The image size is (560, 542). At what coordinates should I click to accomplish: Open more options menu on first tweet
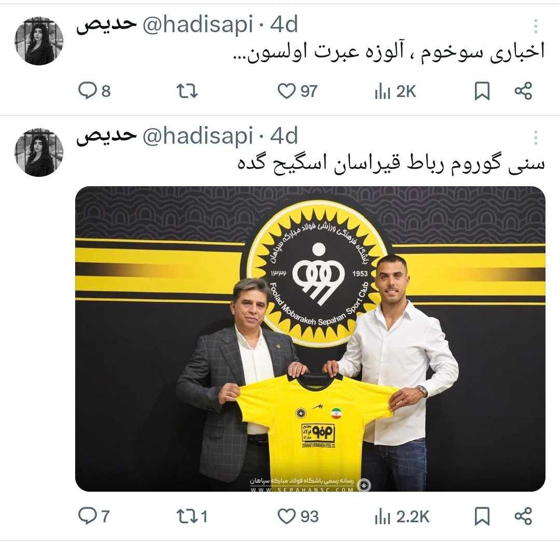click(x=535, y=26)
